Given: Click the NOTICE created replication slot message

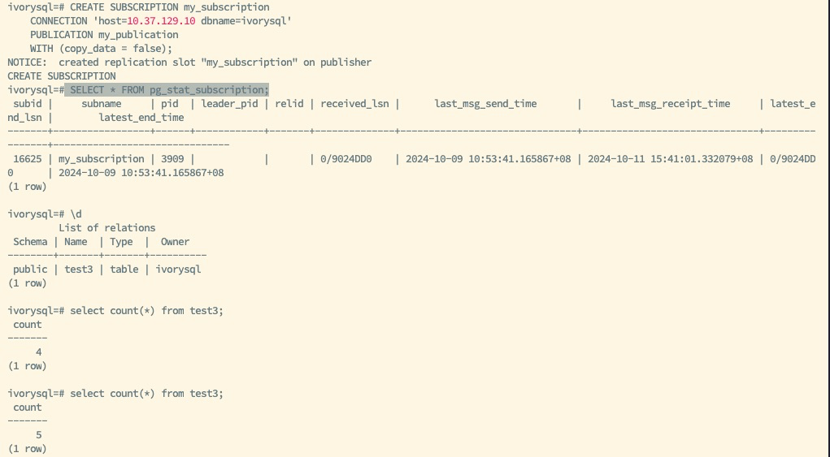Looking at the screenshot, I should (189, 62).
